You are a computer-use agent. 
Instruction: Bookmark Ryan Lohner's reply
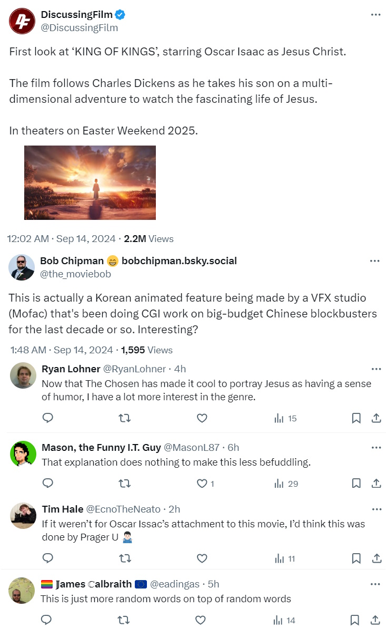(356, 418)
